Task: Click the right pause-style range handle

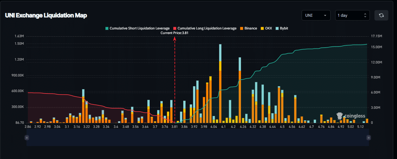Action: tap(368, 138)
